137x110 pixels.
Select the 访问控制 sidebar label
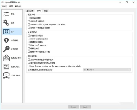click(14, 40)
